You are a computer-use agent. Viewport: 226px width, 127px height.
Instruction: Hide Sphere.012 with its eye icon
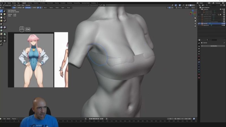point(222,25)
